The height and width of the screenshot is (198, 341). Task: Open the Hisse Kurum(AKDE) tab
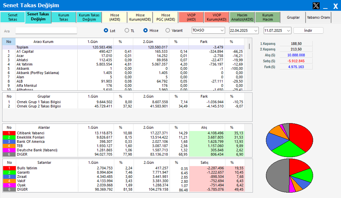tap(140, 17)
